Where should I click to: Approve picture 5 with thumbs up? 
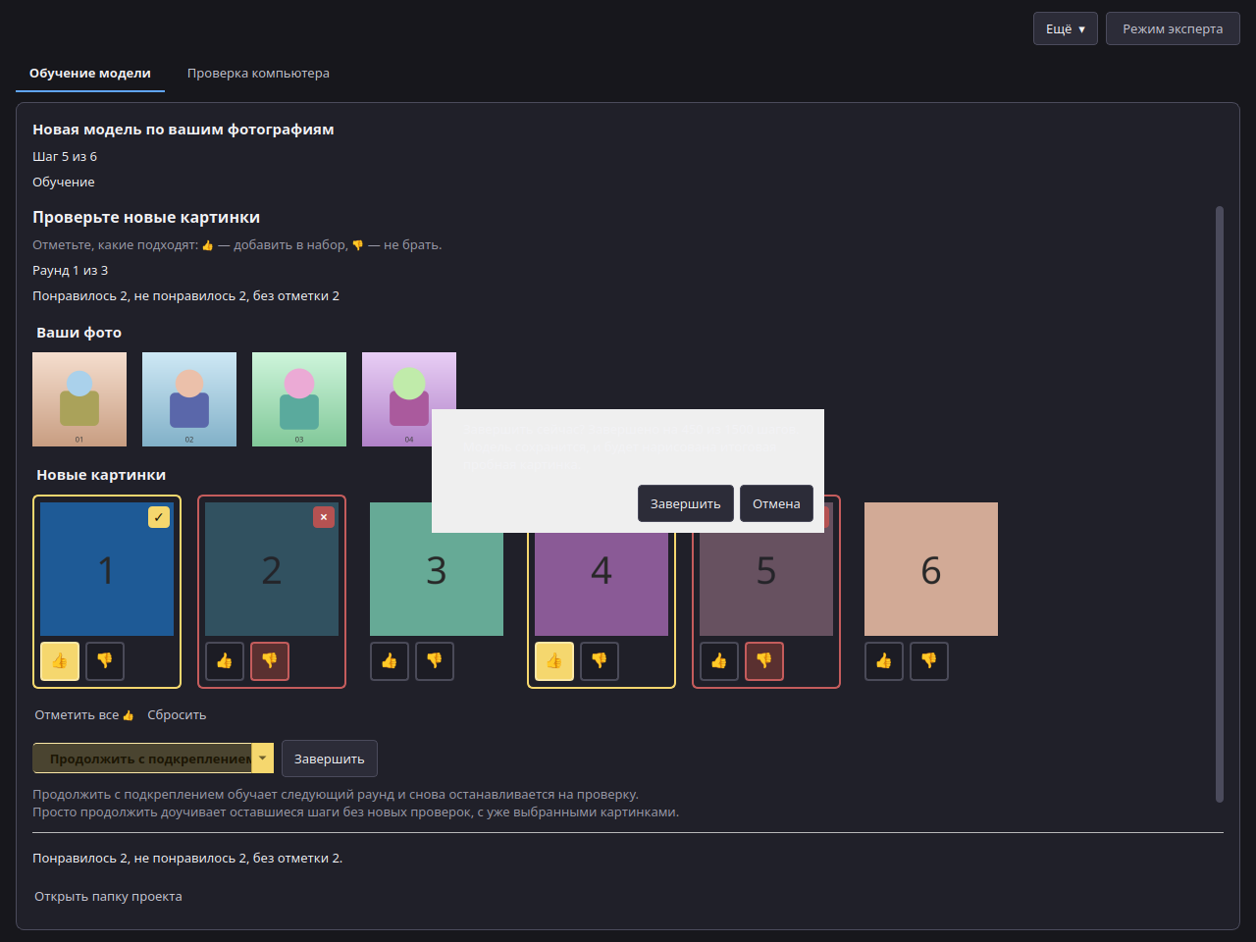click(x=719, y=661)
